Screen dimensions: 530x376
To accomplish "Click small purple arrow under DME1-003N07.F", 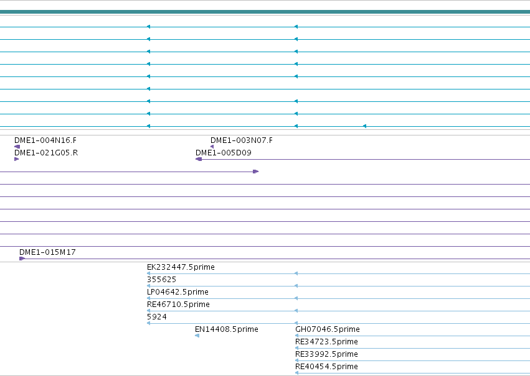I will [212, 147].
